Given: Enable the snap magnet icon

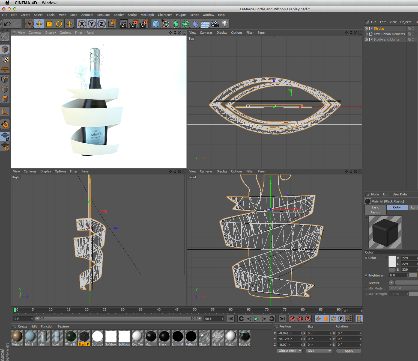Looking at the screenshot, I should [x=5, y=124].
